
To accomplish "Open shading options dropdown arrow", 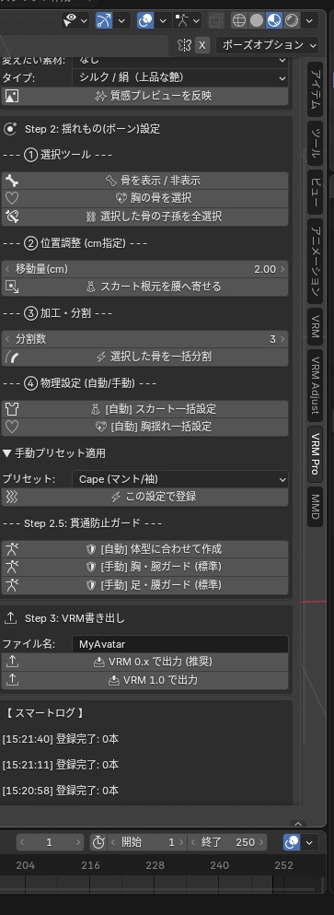I will 309,21.
